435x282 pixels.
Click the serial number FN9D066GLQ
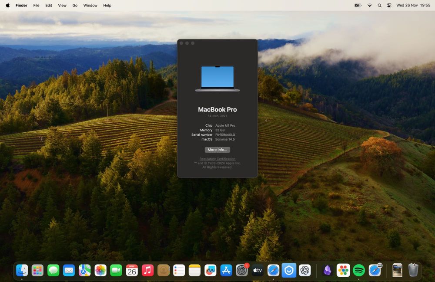(x=225, y=135)
